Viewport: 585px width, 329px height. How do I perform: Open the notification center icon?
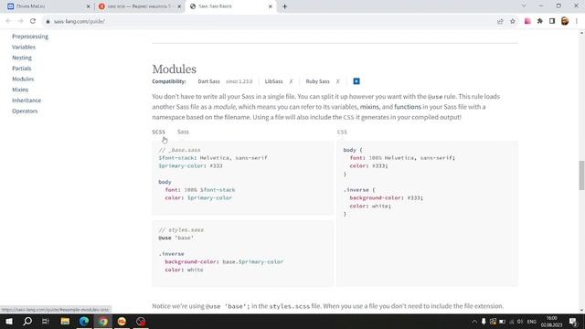(573, 322)
